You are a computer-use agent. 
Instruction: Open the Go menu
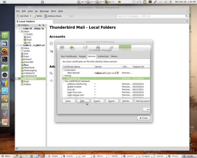point(36,11)
